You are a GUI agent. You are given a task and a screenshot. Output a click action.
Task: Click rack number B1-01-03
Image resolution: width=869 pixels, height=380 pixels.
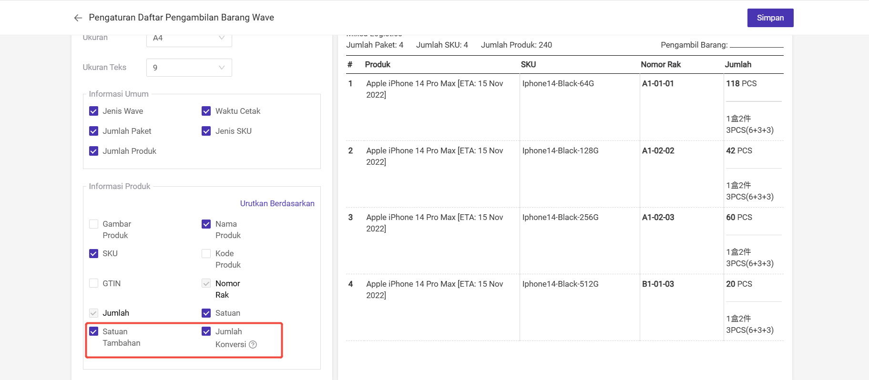658,284
